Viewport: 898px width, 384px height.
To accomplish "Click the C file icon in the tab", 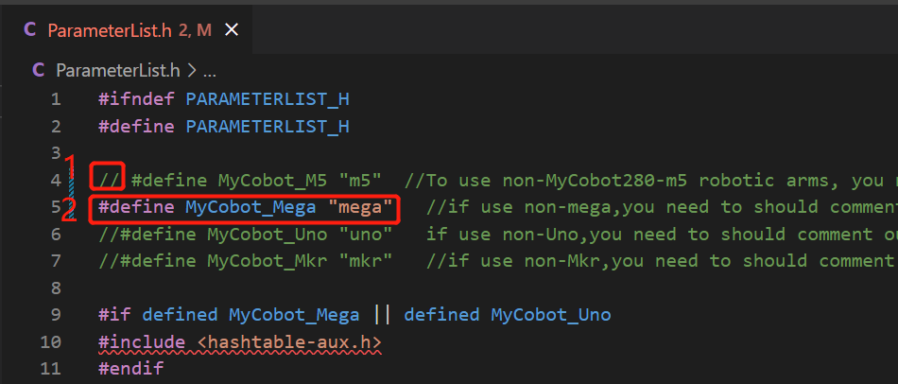I will click(28, 30).
